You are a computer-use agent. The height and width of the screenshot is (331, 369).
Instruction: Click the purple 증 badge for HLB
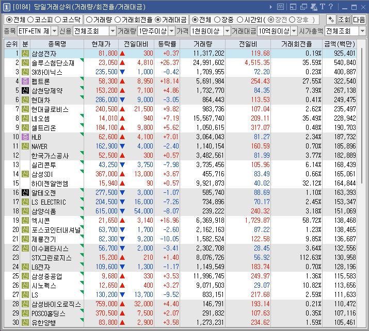pos(25,137)
